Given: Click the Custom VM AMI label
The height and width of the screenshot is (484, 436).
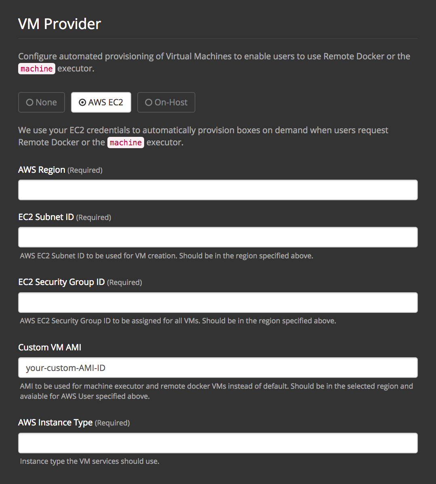Looking at the screenshot, I should click(50, 347).
